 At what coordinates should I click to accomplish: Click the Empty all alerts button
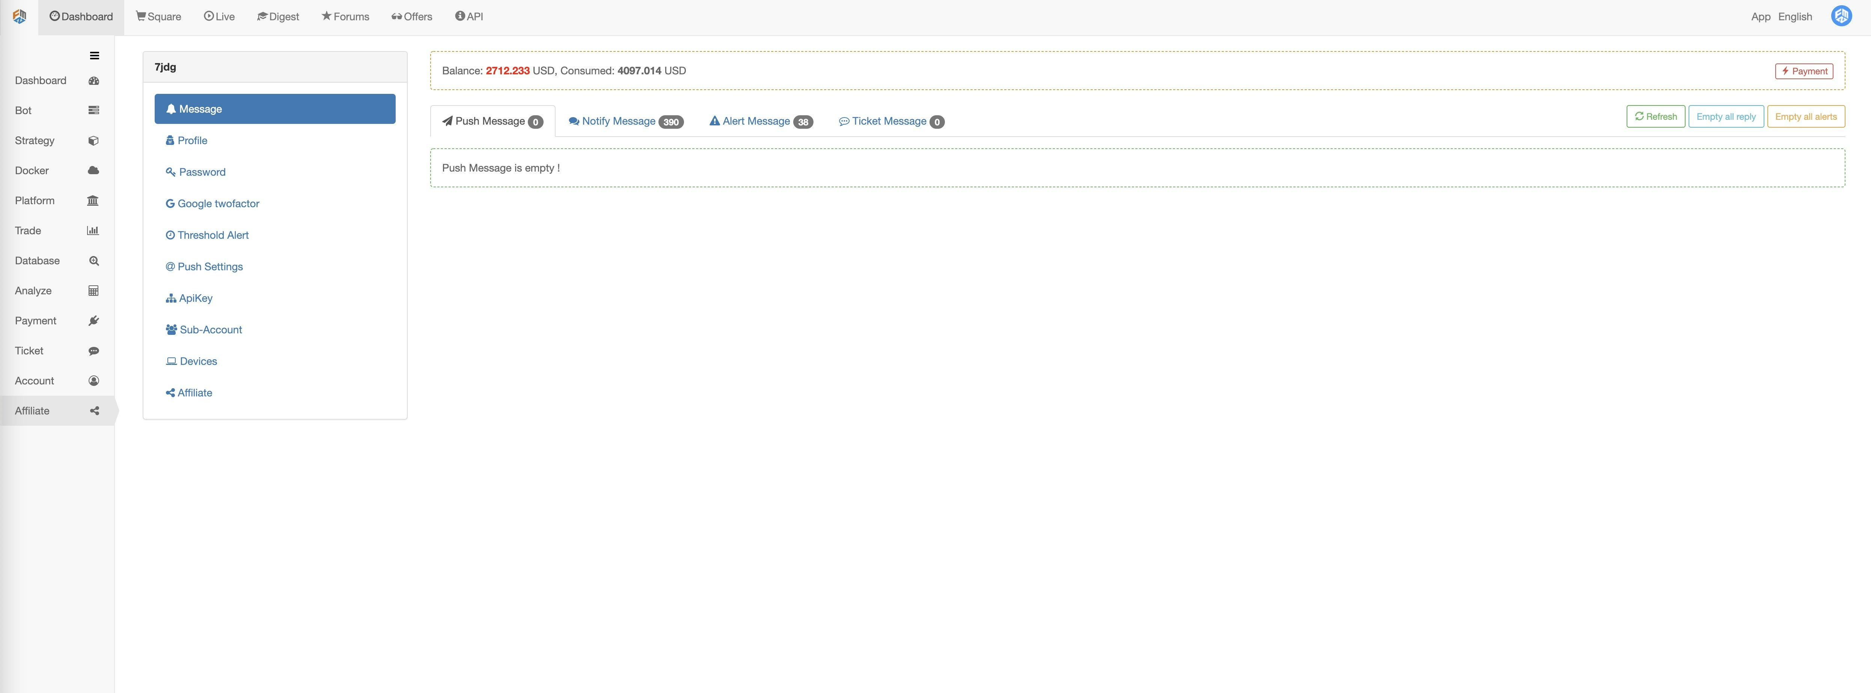1806,117
